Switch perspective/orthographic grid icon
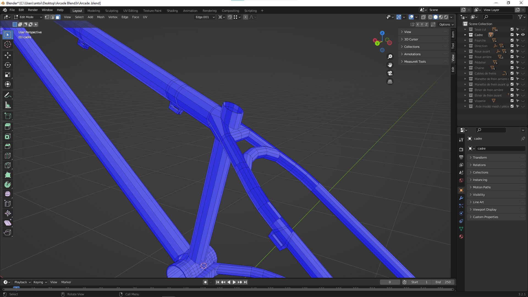528x297 pixels. tap(390, 81)
